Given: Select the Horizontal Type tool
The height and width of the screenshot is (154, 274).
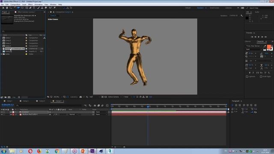Looking at the screenshot, I should point(34,8).
